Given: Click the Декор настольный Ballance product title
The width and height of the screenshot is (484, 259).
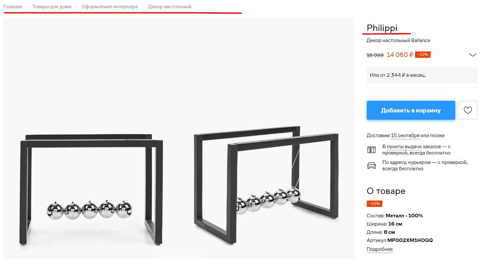Looking at the screenshot, I should (x=398, y=40).
